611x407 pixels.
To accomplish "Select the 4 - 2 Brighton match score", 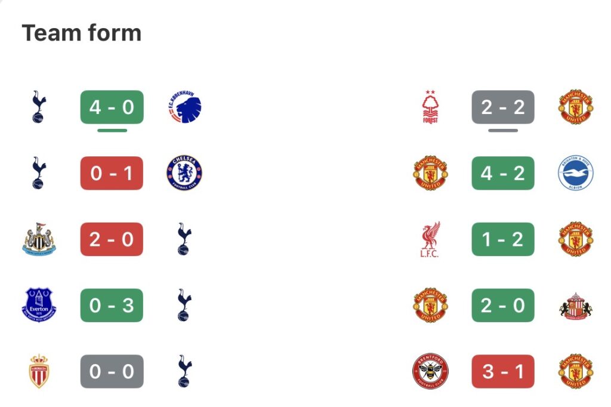I will 503,173.
